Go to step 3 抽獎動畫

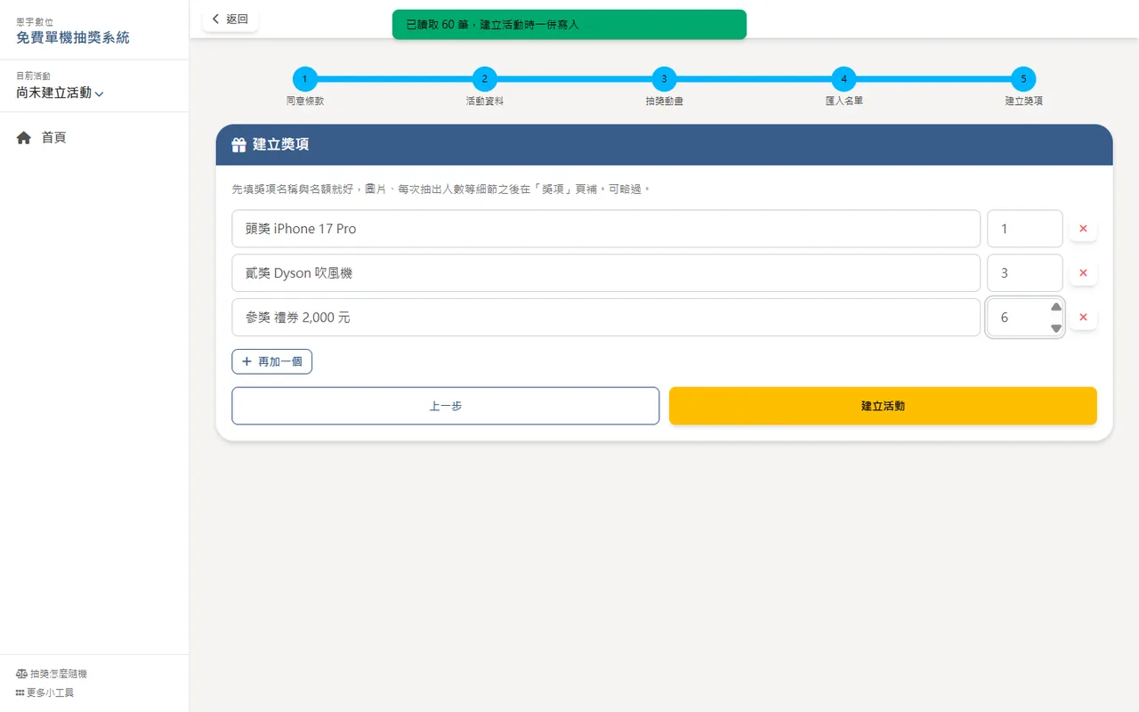[x=664, y=79]
